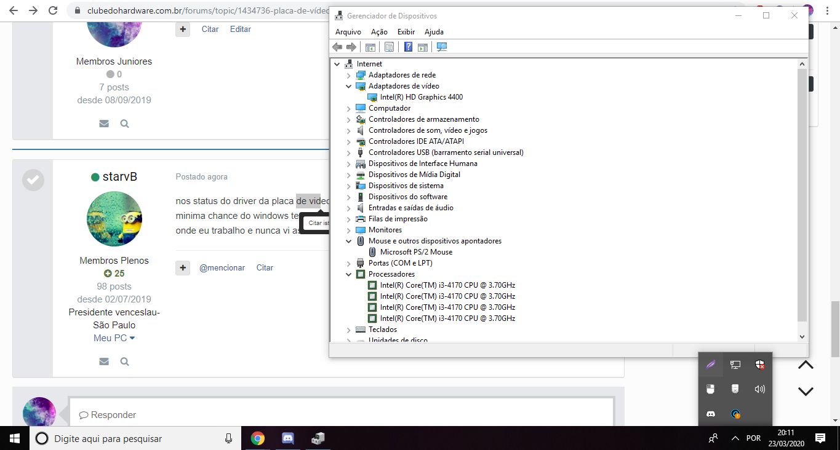Select Dispositivos de Interface Humana
Image resolution: width=840 pixels, height=450 pixels.
point(423,164)
